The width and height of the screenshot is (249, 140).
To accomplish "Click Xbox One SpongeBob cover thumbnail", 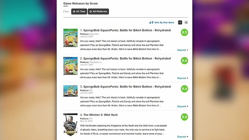I will click(71, 38).
